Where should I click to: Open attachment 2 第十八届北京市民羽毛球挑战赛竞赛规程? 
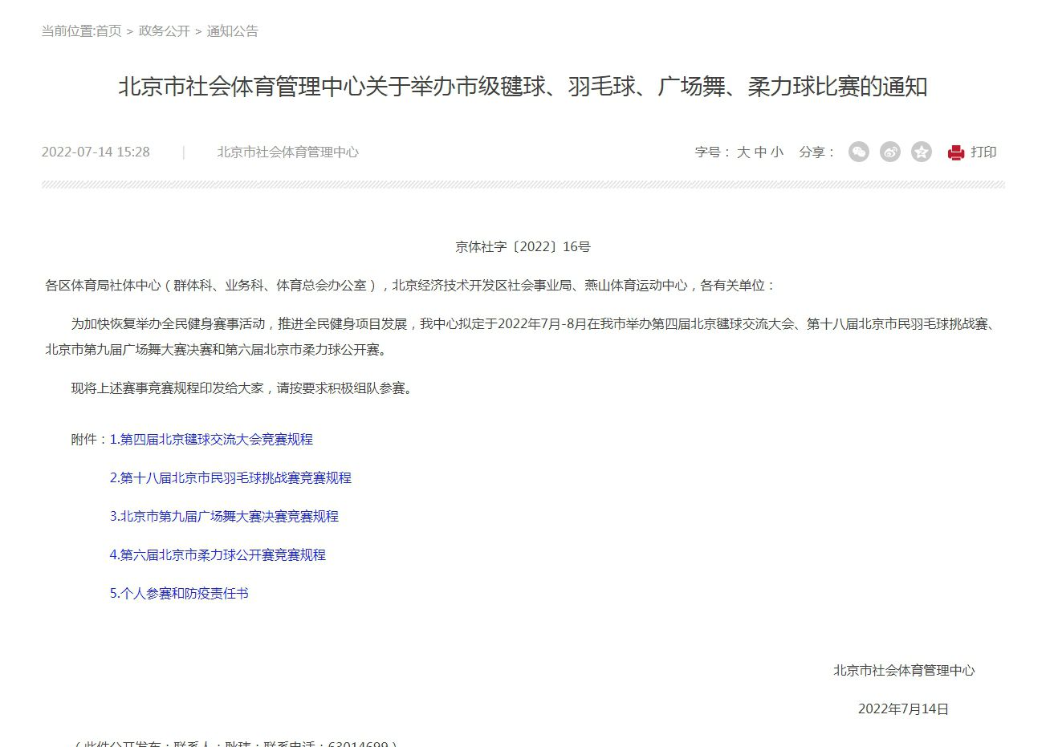[x=230, y=477]
